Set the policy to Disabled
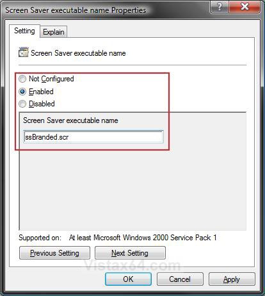This screenshot has height=296, width=265. (22, 104)
